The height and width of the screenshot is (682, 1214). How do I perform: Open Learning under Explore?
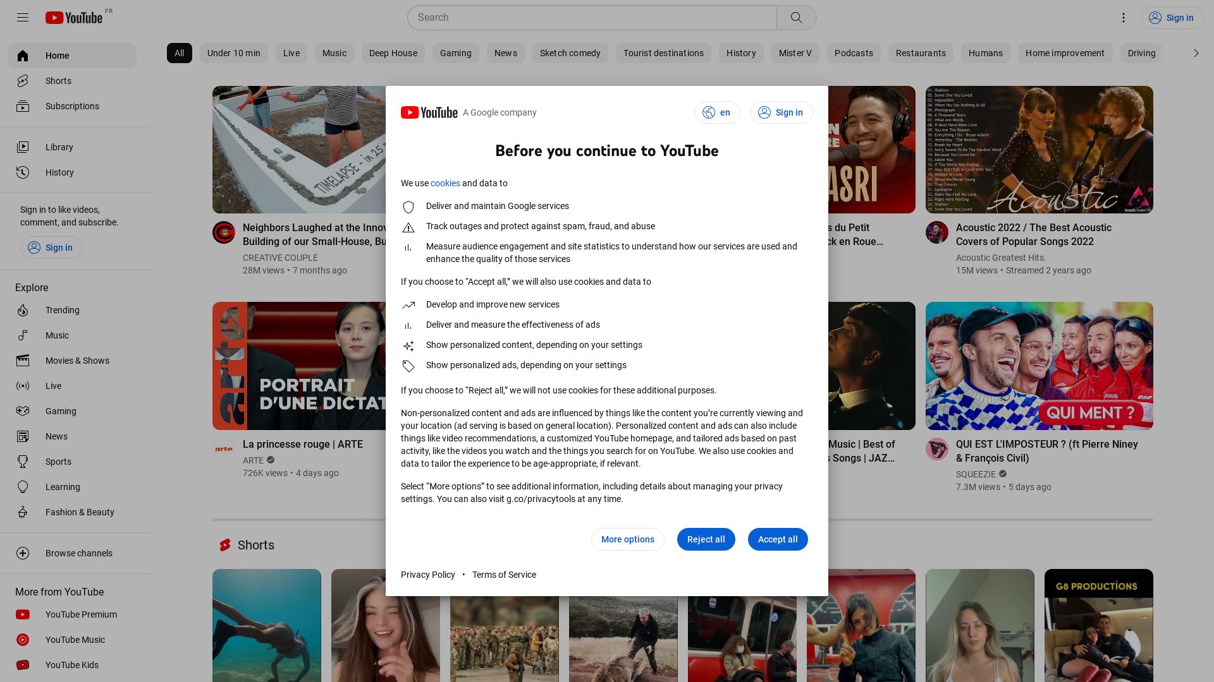(x=72, y=487)
